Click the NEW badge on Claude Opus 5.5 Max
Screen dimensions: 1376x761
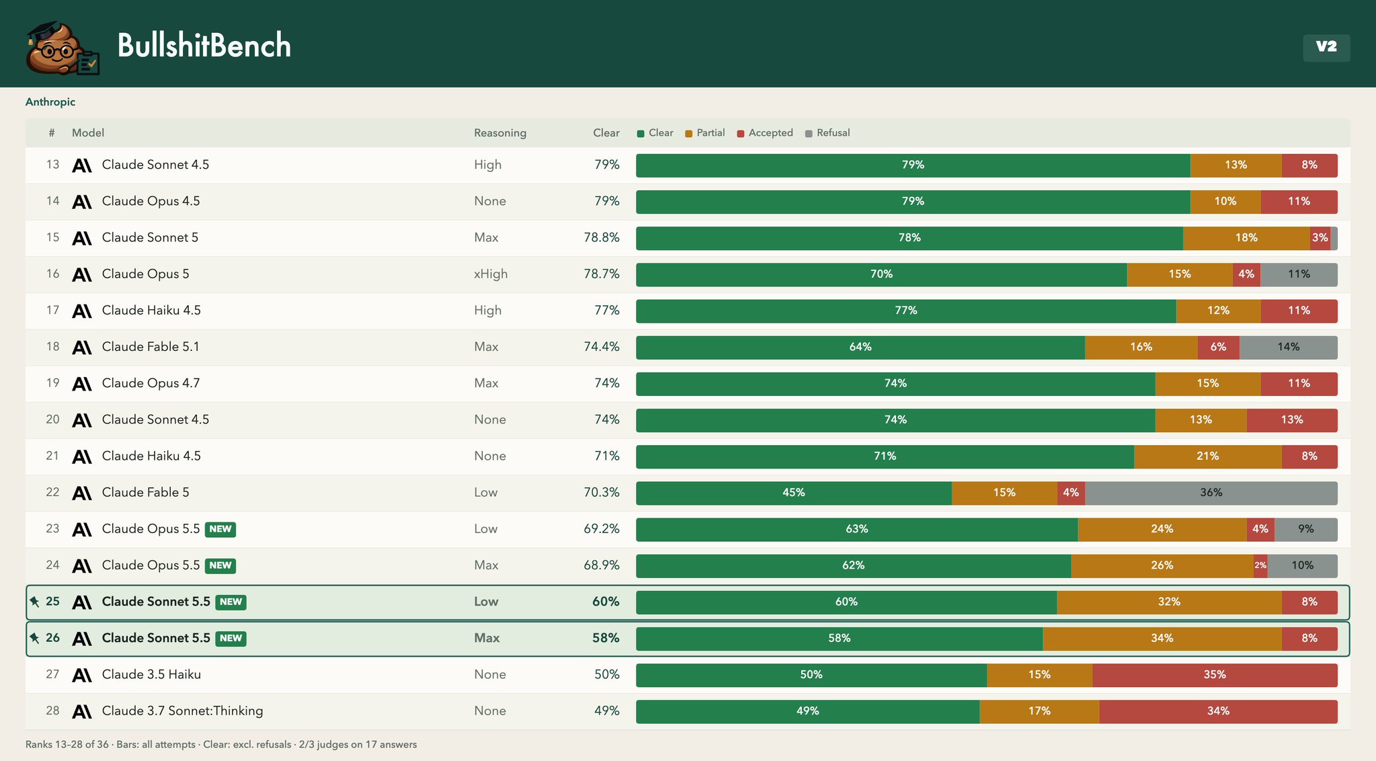[x=220, y=565]
